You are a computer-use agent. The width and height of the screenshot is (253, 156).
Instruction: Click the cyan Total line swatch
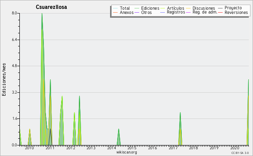pos(116,8)
